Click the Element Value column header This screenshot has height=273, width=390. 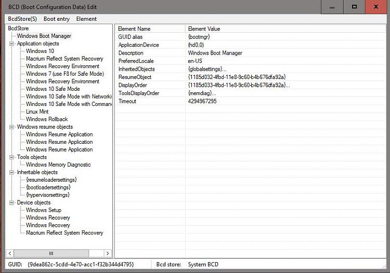pyautogui.click(x=286, y=29)
